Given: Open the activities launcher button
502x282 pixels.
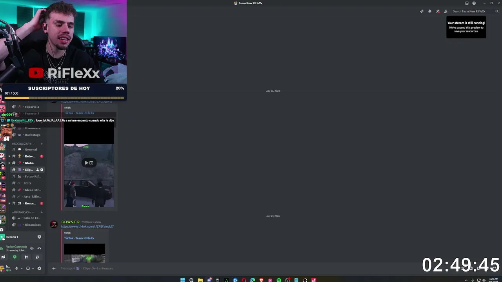Looking at the screenshot, I should coord(26,257).
